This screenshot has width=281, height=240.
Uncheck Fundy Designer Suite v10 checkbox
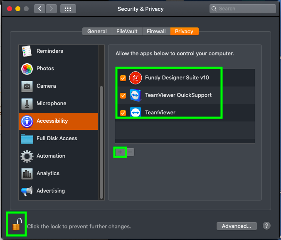pyautogui.click(x=123, y=78)
